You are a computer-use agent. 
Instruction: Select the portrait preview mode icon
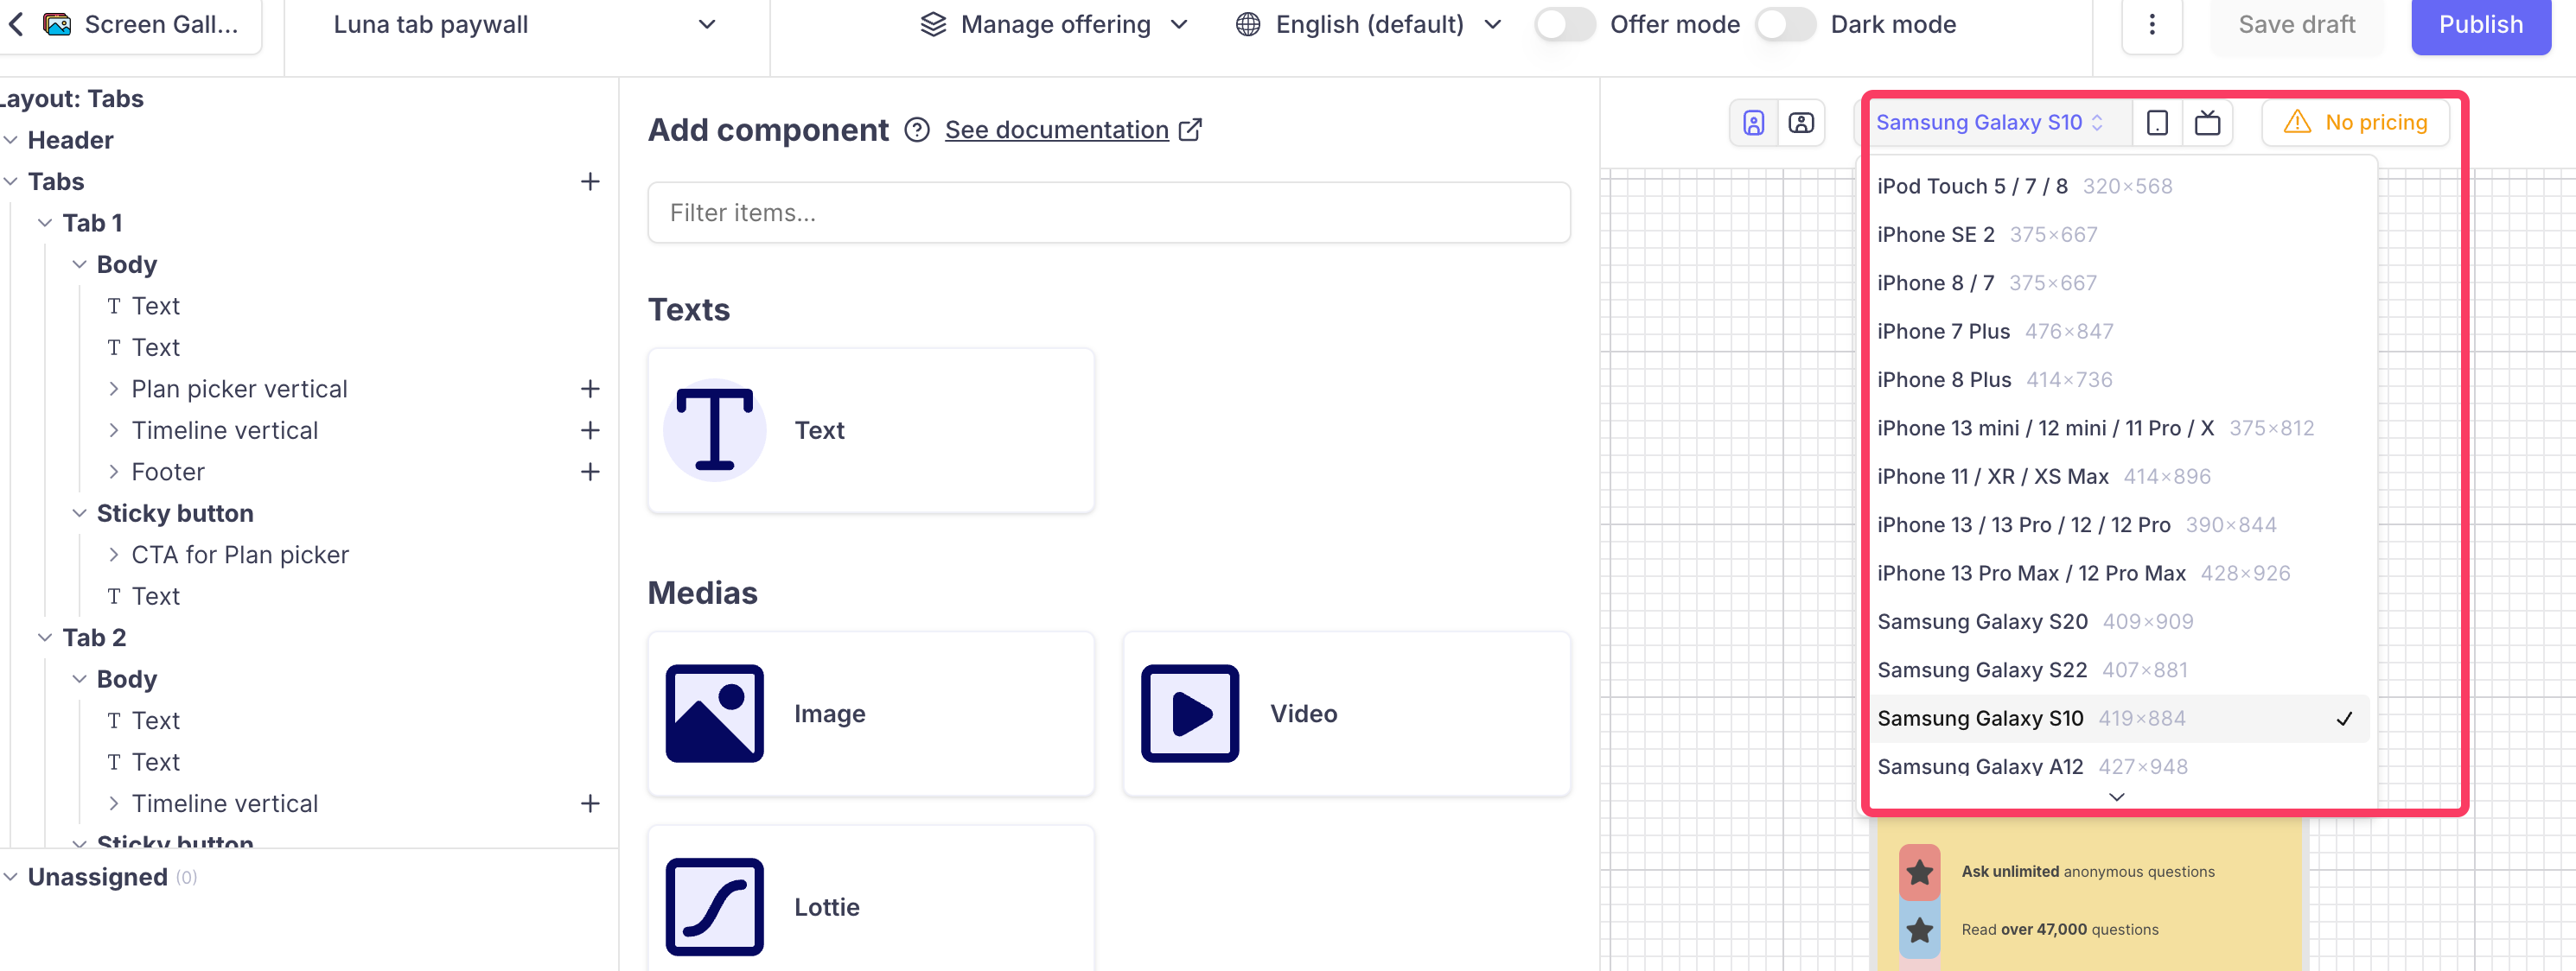1754,123
